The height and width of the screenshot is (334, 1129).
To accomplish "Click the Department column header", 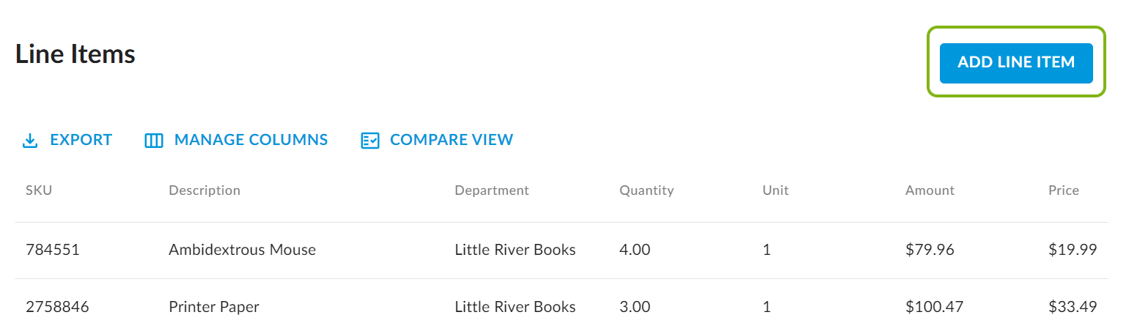I will pos(492,190).
